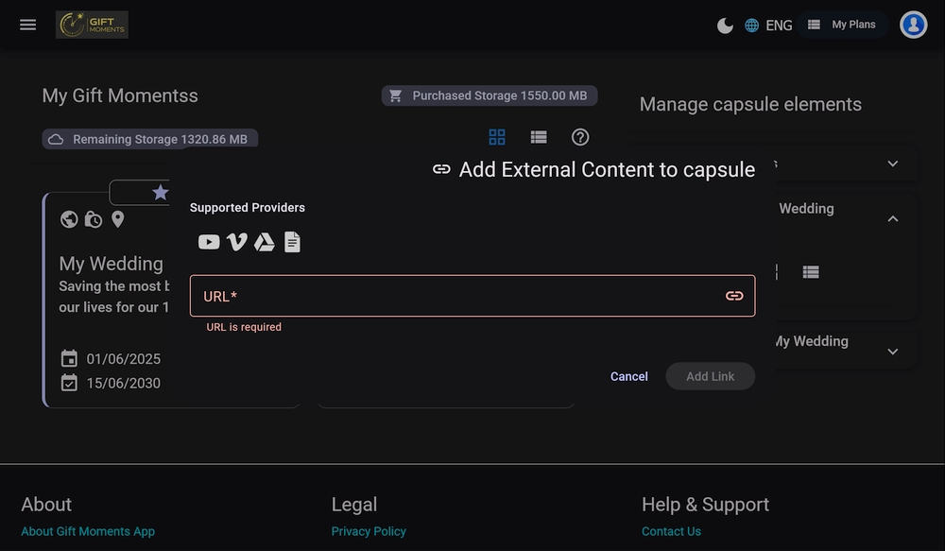This screenshot has height=551, width=945.
Task: Click the Gift Moments logo
Action: pyautogui.click(x=92, y=25)
